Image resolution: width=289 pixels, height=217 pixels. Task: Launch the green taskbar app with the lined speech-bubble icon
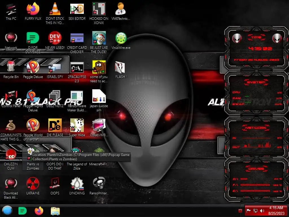pos(22,211)
